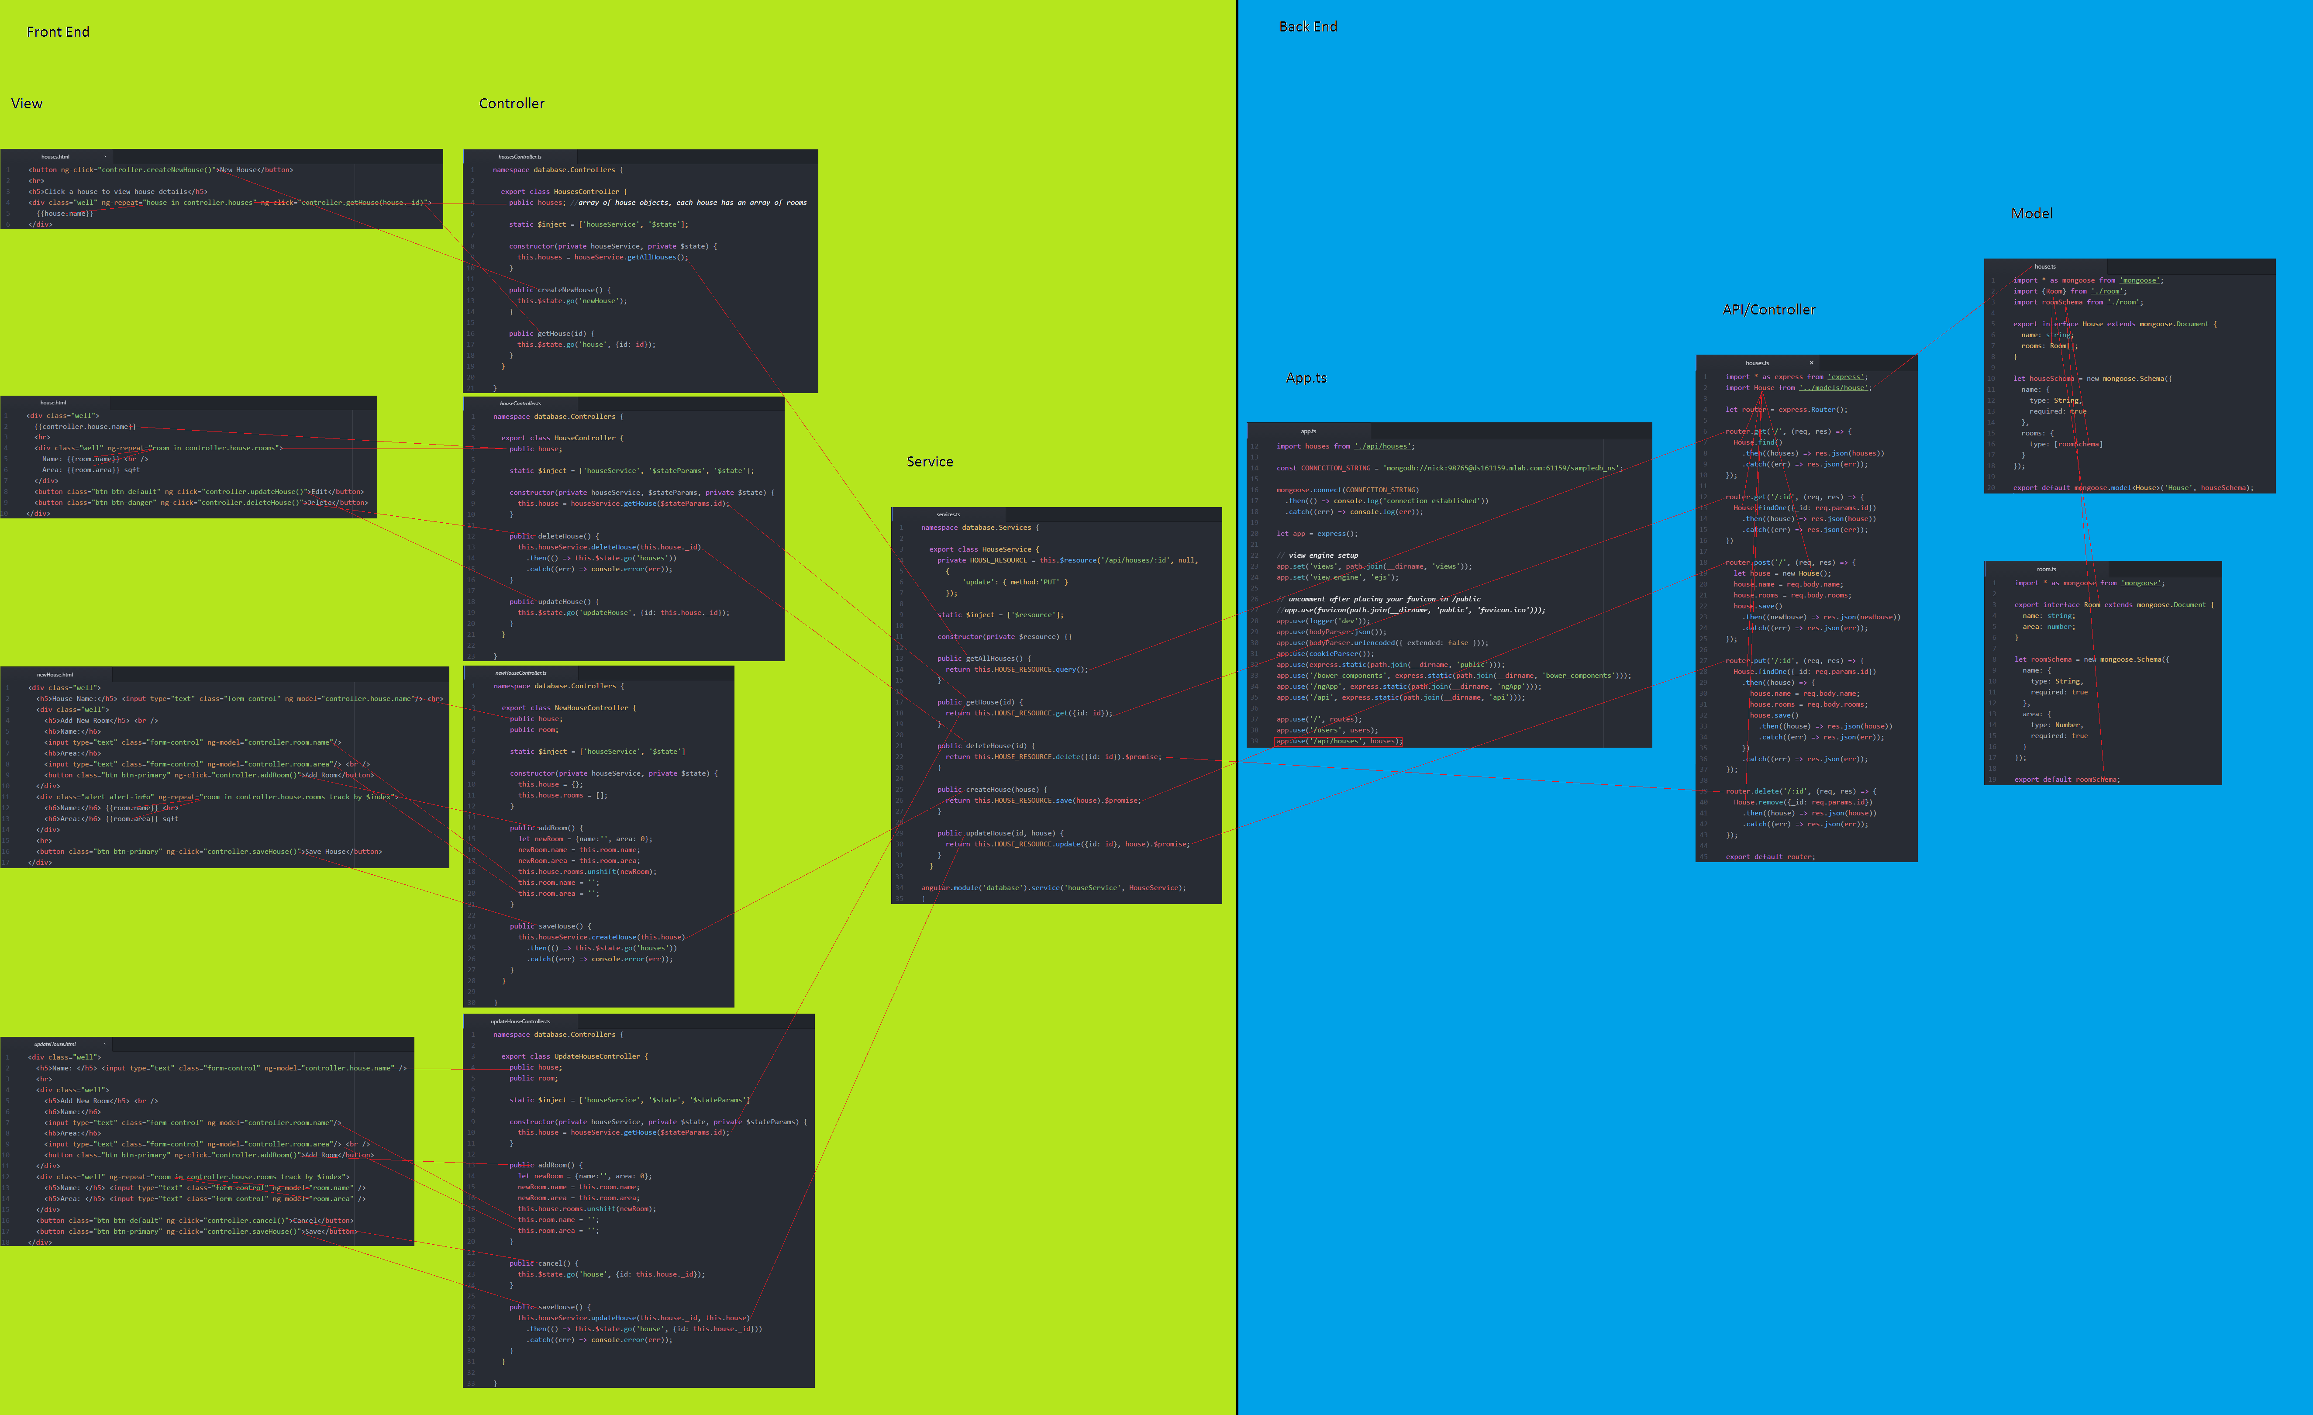Click the './api/houses' import path in app.ts
This screenshot has width=2313, height=1415.
(x=1384, y=446)
